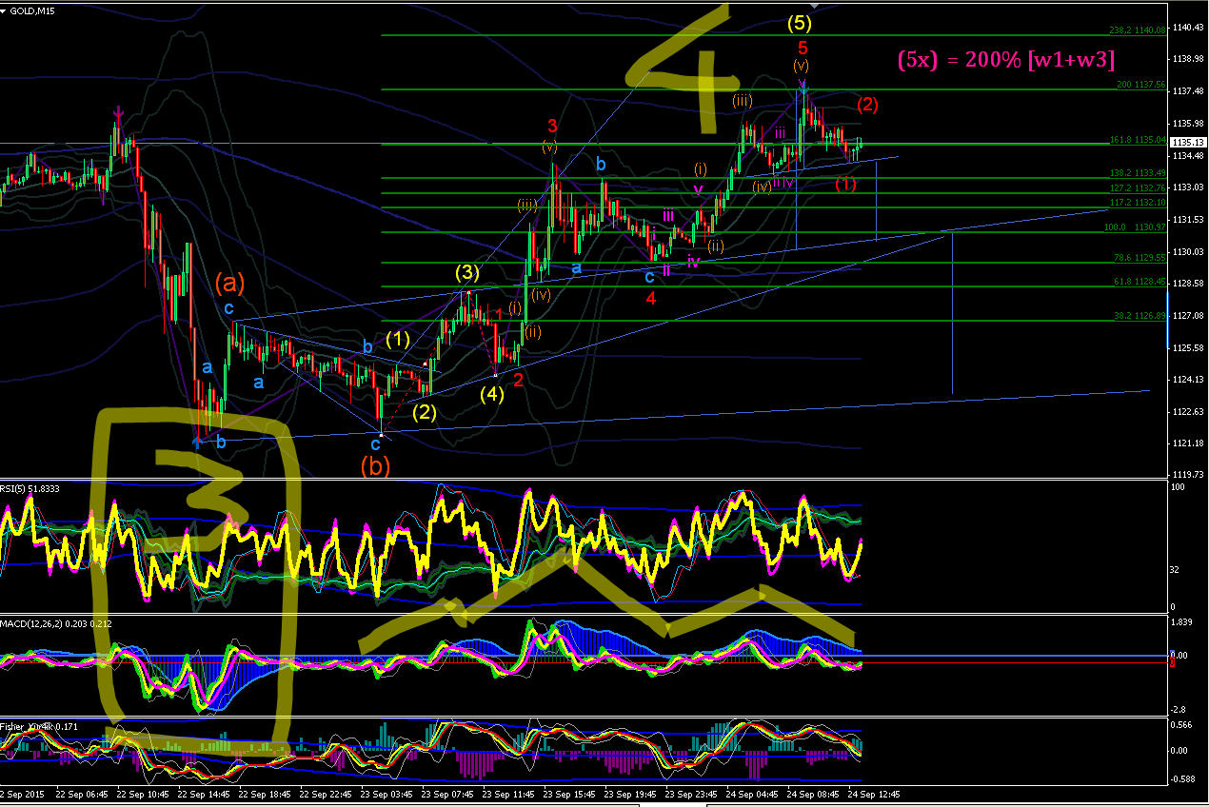Viewport: 1209px width, 807px height.
Task: Click the Fibonacci level '138.2 1133.49'
Action: 1139,173
